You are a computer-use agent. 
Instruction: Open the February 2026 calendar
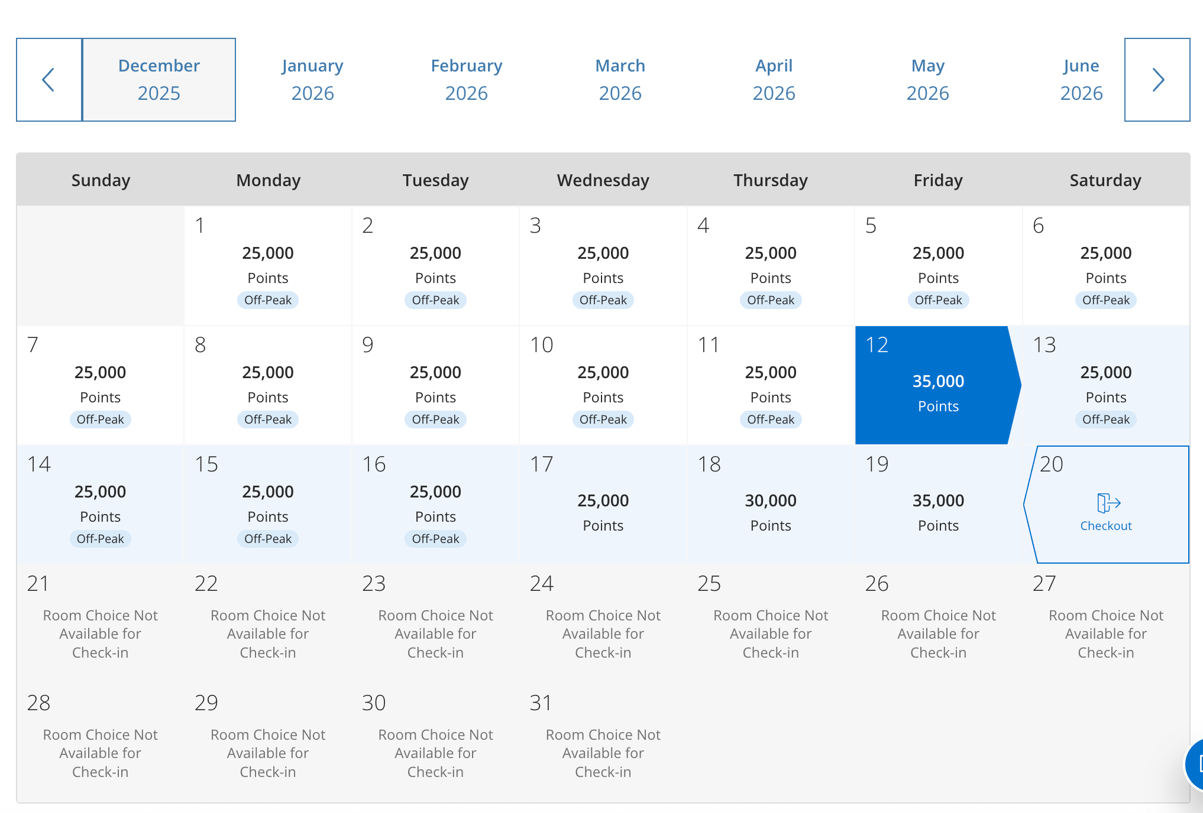coord(466,79)
